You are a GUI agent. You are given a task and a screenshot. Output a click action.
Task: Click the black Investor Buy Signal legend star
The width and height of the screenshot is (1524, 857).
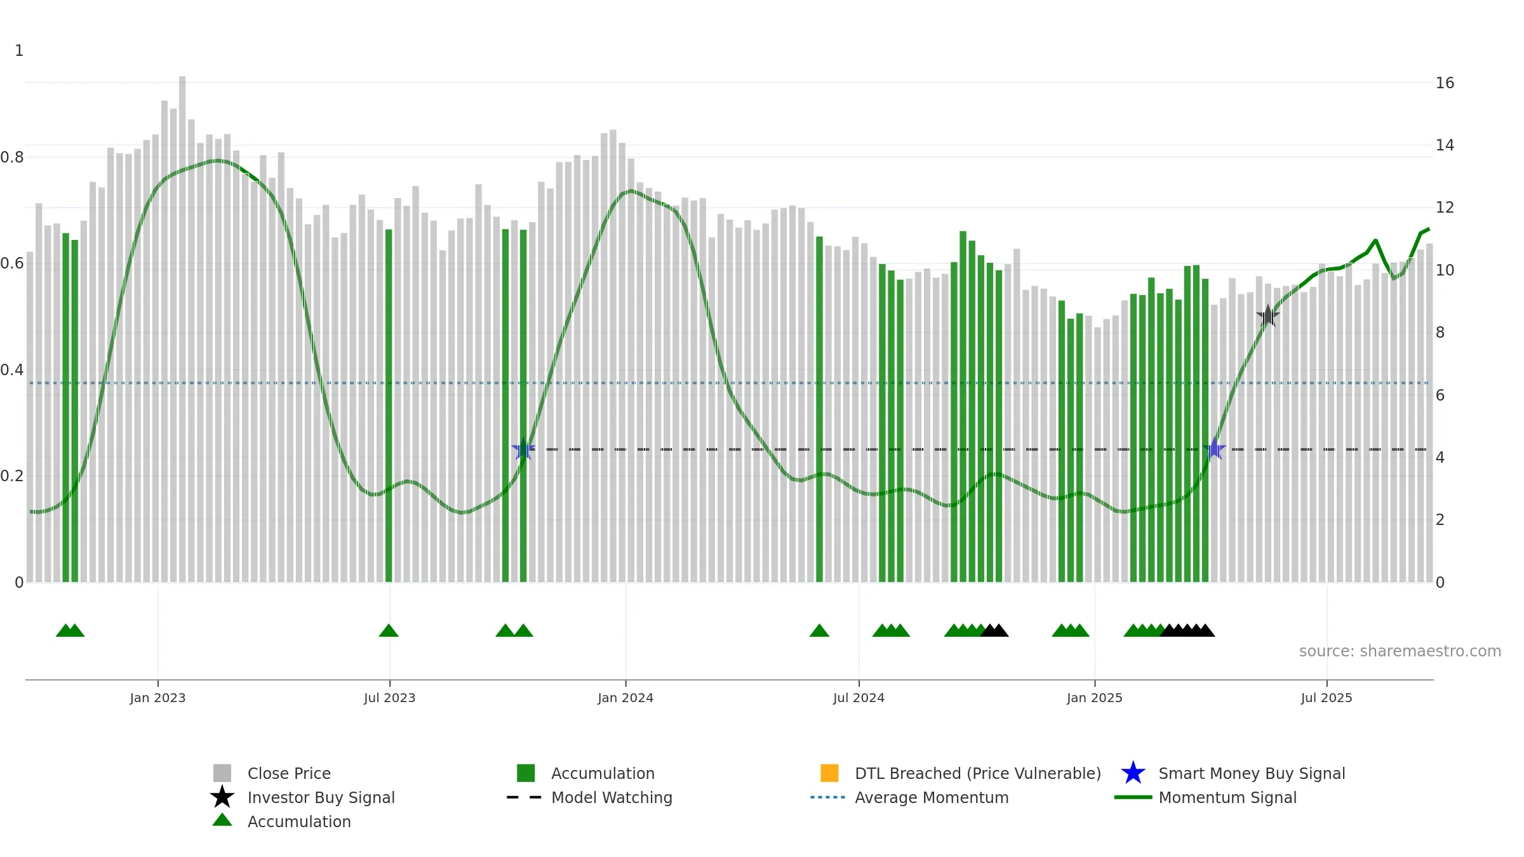click(222, 797)
